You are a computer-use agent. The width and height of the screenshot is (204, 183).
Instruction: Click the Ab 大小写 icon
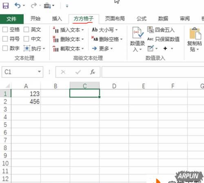click(95, 30)
